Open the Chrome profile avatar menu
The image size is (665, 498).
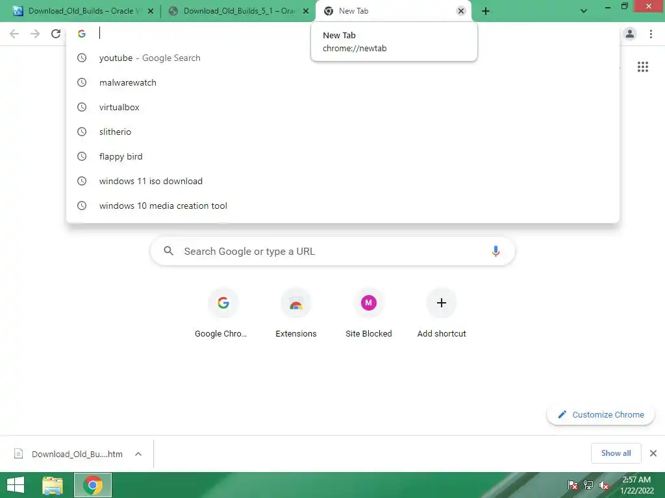pyautogui.click(x=630, y=34)
